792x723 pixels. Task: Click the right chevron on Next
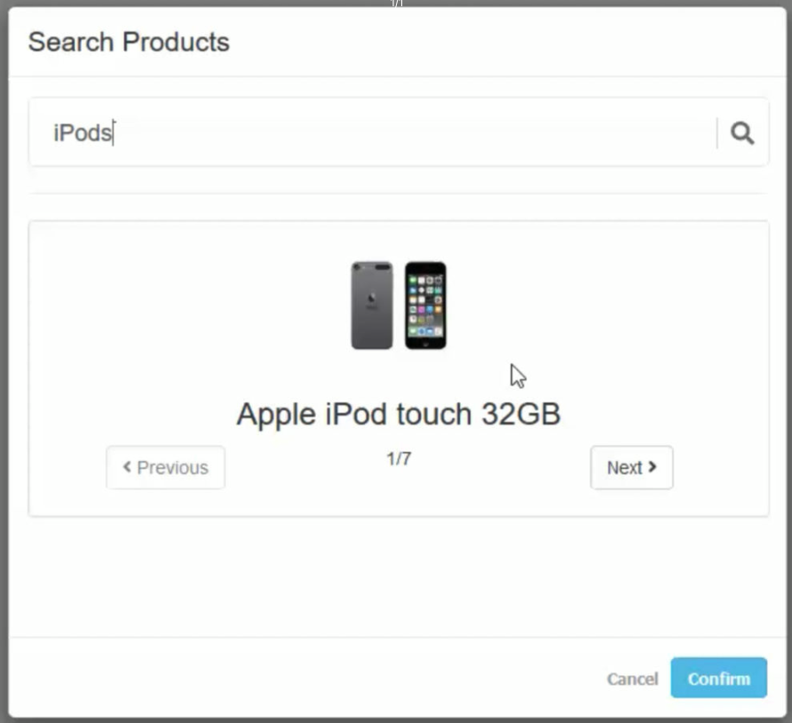point(653,467)
